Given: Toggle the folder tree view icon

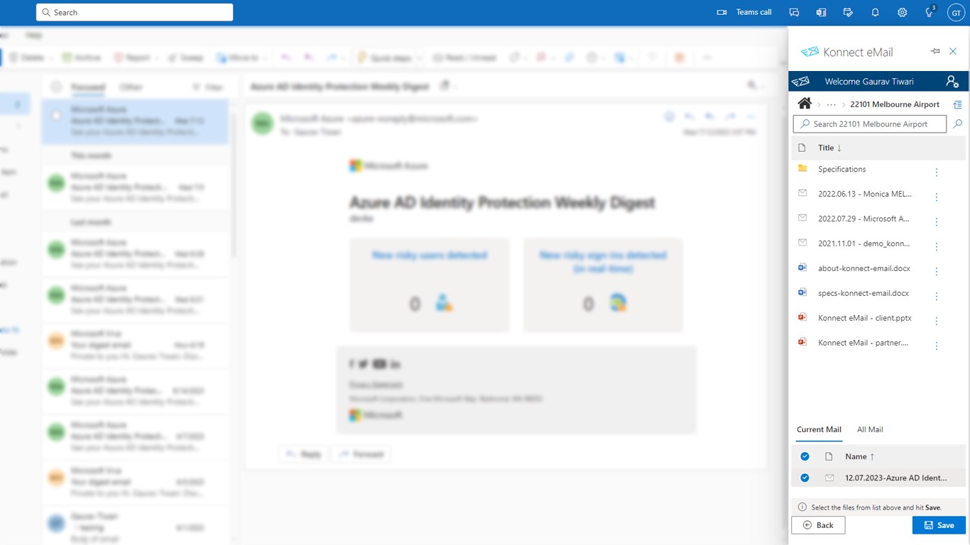Looking at the screenshot, I should pyautogui.click(x=957, y=104).
